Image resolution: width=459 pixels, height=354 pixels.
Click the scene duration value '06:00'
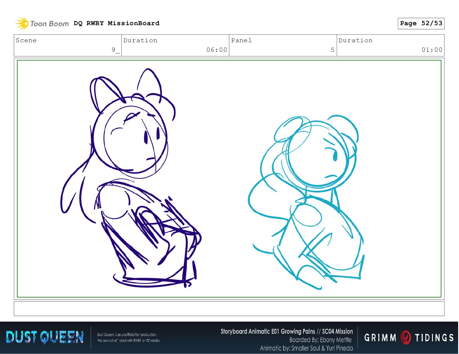click(217, 50)
